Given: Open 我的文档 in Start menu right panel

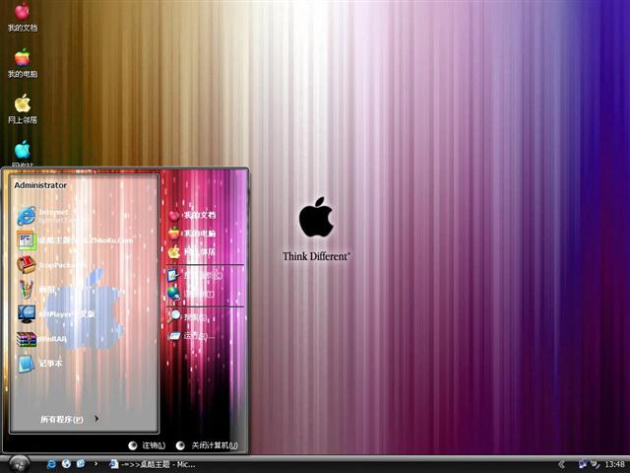Looking at the screenshot, I should 192,215.
